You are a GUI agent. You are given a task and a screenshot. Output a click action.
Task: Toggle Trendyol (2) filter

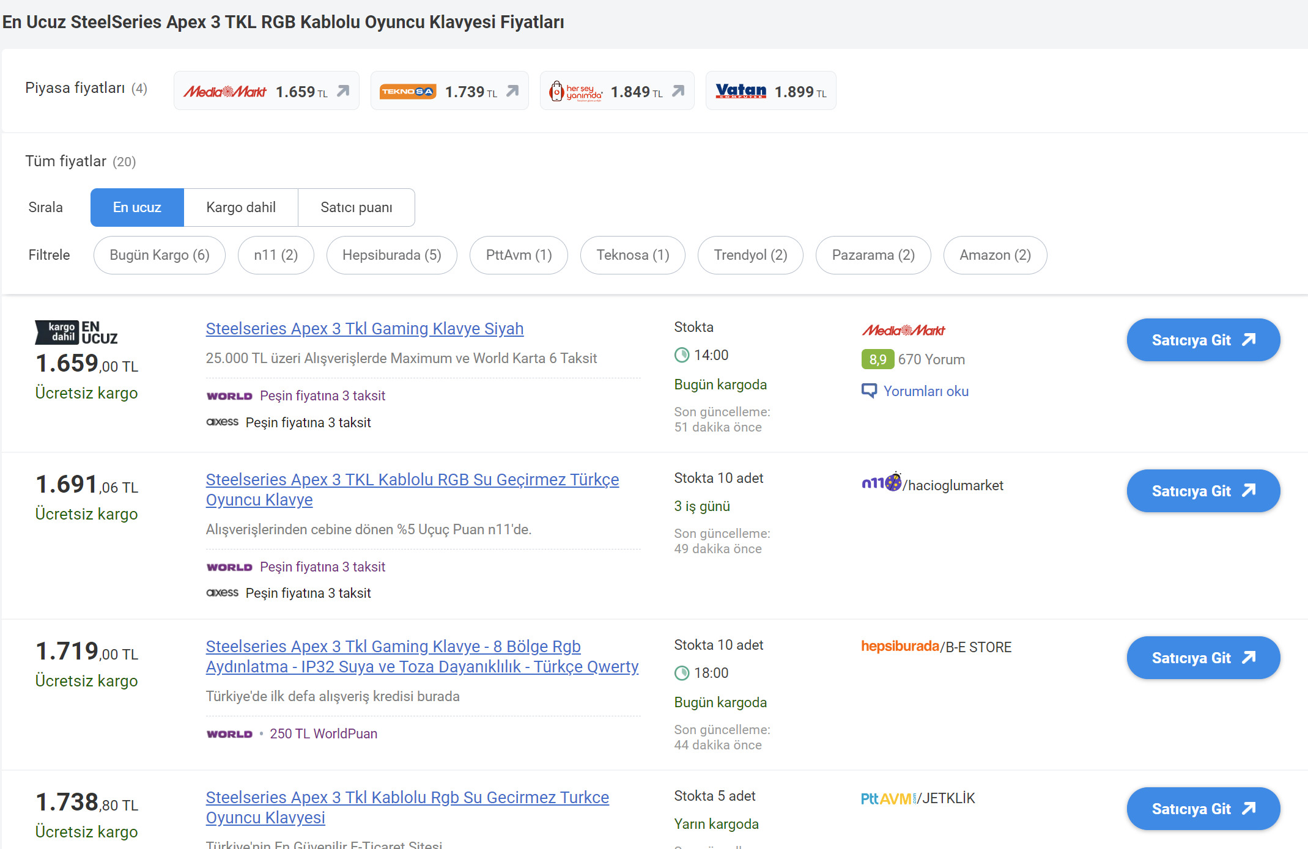coord(750,255)
